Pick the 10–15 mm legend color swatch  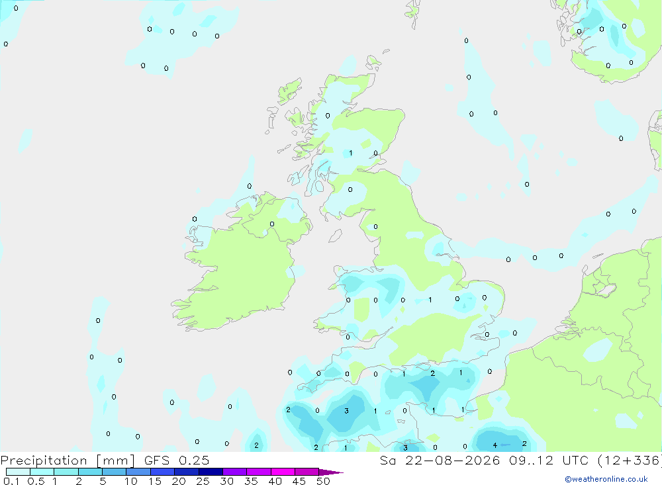pyautogui.click(x=138, y=472)
